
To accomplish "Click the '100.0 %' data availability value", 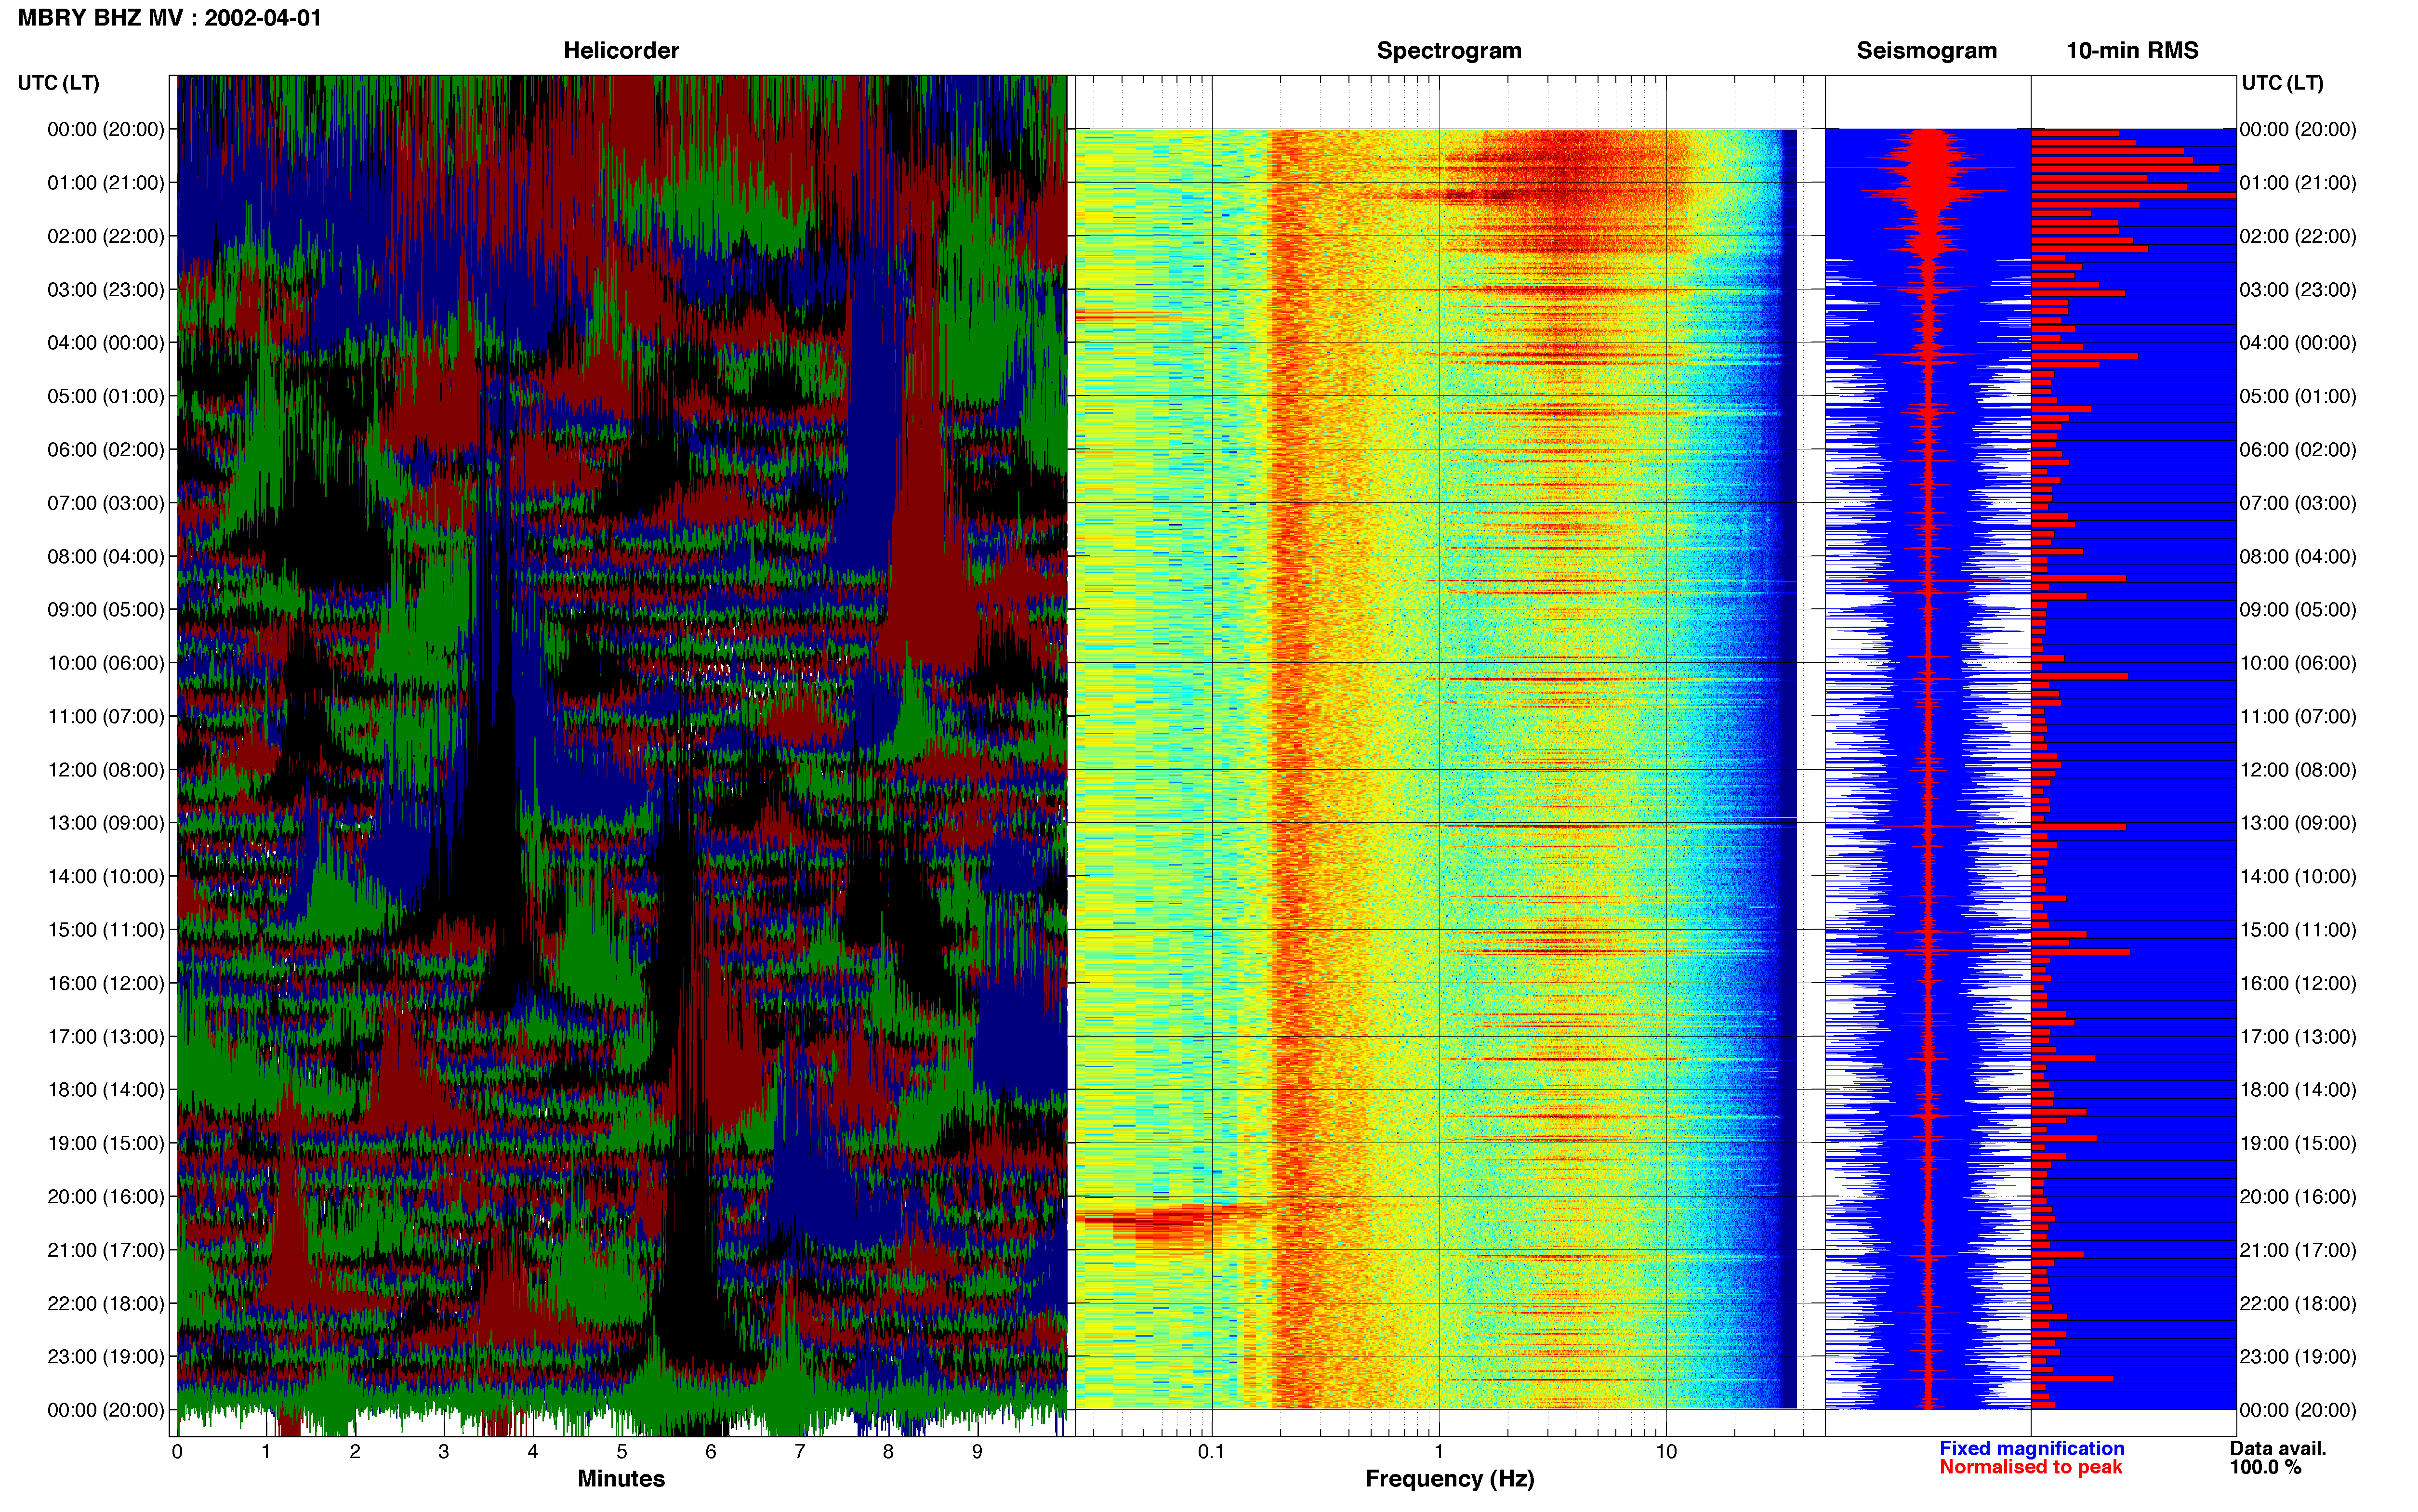I will (2266, 1468).
